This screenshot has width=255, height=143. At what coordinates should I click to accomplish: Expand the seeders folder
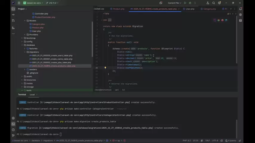[25, 69]
